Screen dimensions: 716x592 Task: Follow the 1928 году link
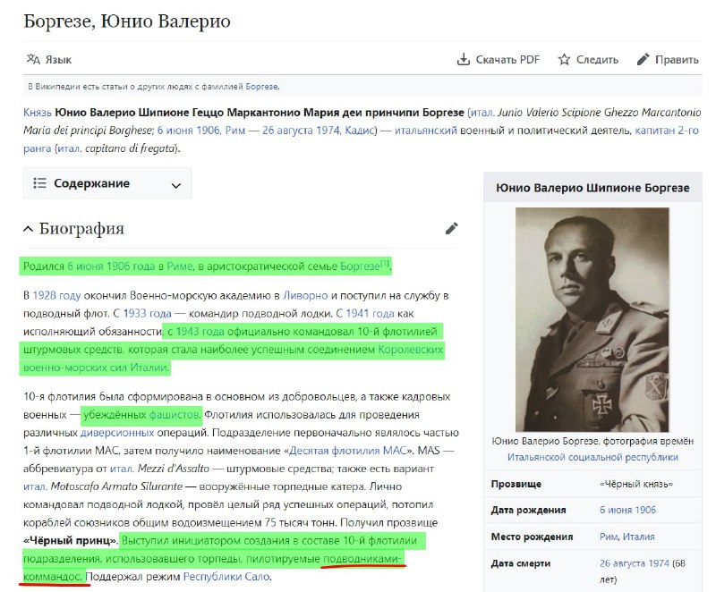point(56,295)
